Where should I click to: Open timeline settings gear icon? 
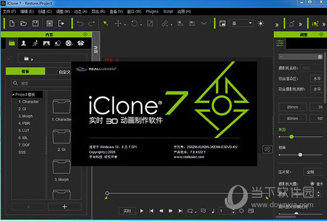pyautogui.click(x=241, y=211)
